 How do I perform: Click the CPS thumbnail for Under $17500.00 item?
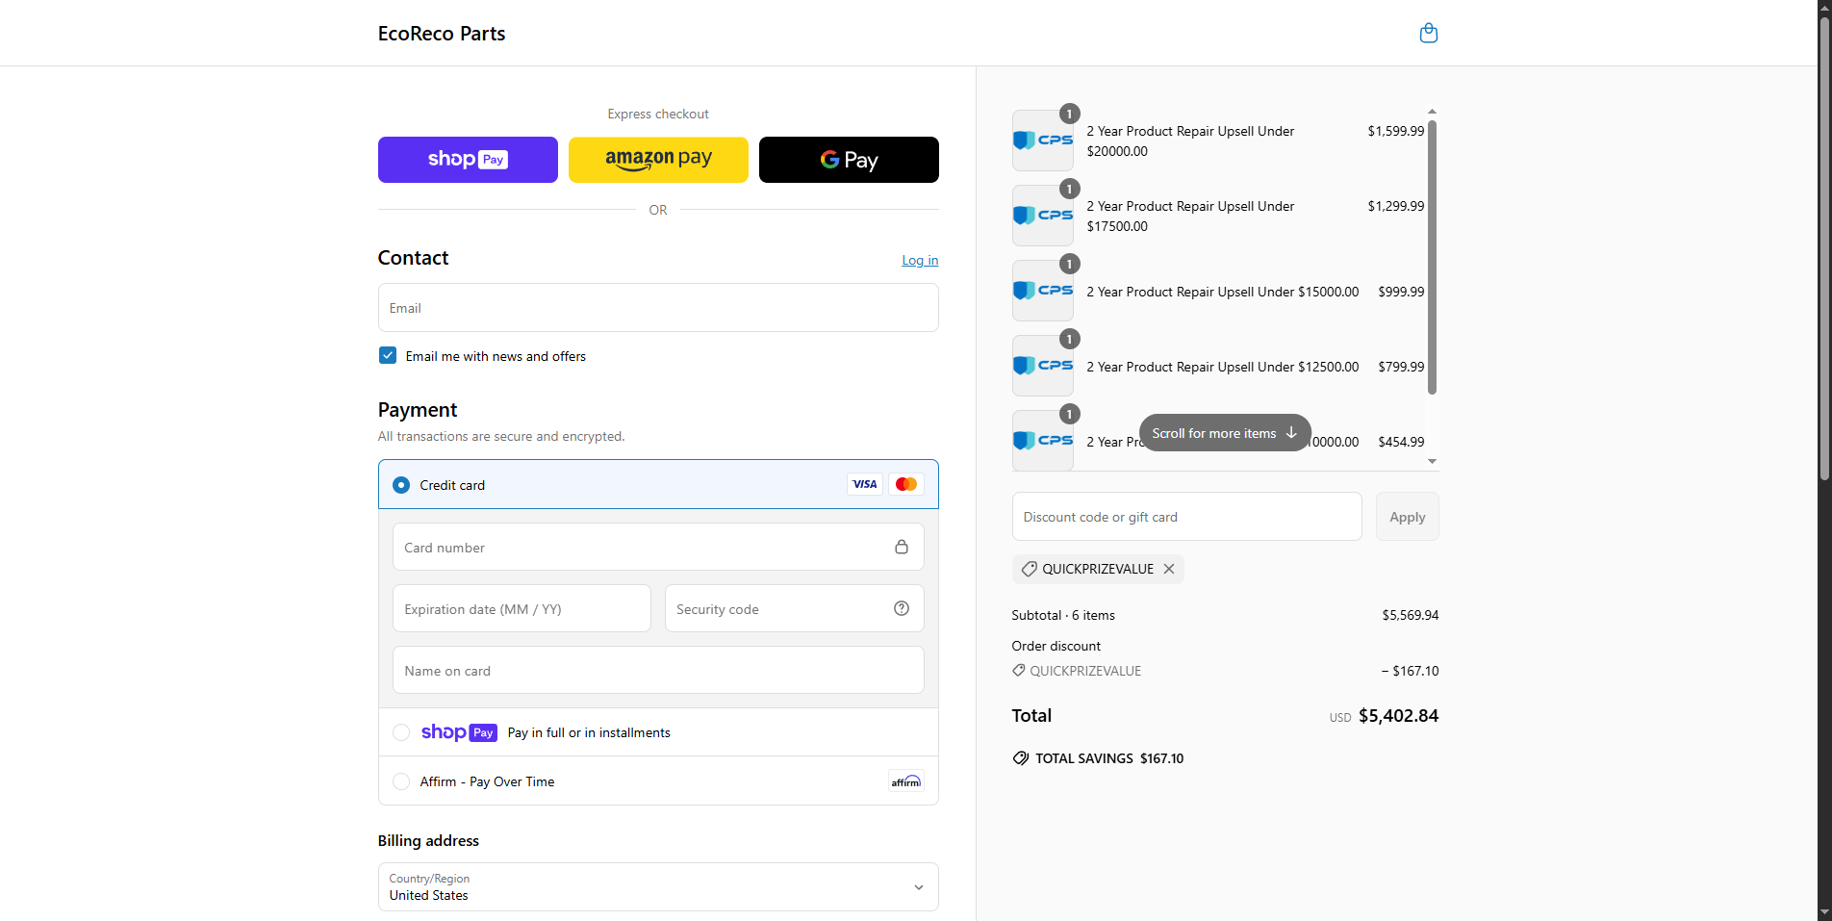[x=1043, y=216]
